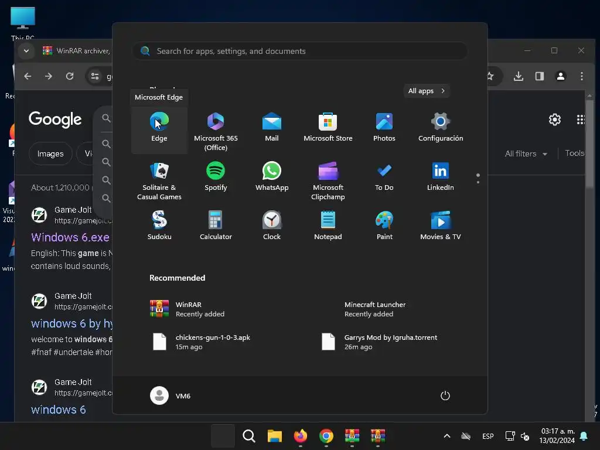Reload the Chrome page

[x=70, y=76]
